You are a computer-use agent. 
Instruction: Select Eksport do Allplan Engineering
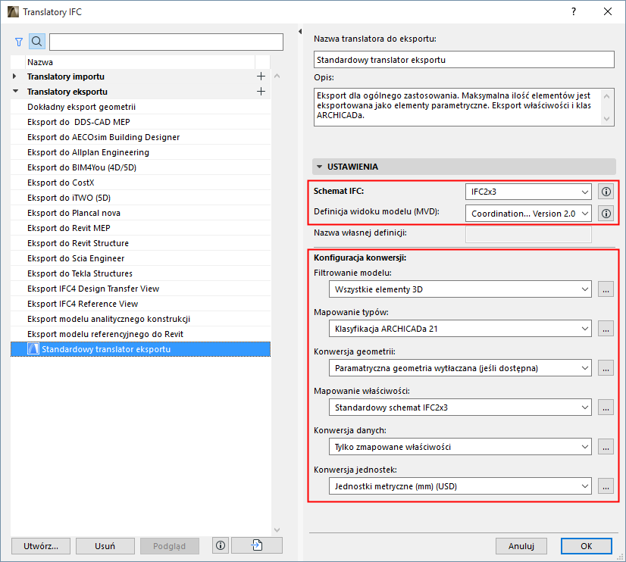pyautogui.click(x=140, y=152)
